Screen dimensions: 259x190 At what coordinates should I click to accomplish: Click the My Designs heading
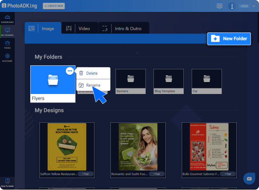point(49,110)
